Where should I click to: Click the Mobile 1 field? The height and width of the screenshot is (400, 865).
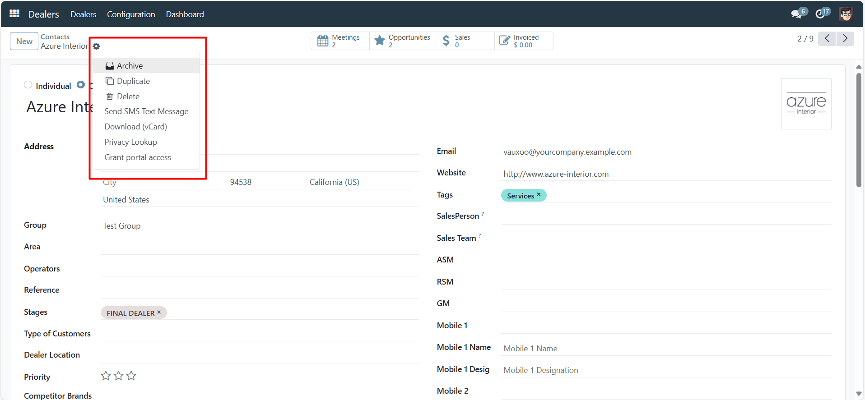pyautogui.click(x=666, y=326)
